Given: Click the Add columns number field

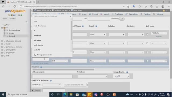Looking at the screenshot, I should [x=99, y=19].
